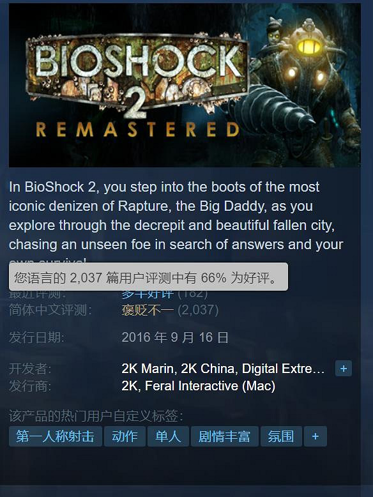Screen dimensions: 373x497
Task: Open the 2K China developer link
Action: [x=209, y=369]
